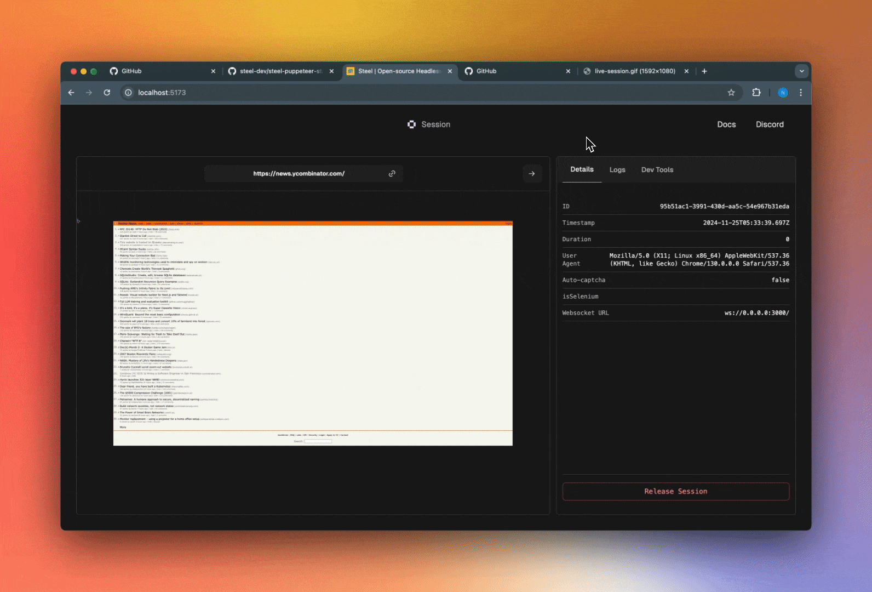Screen dimensions: 872x592
Task: Open the Discord link
Action: (x=770, y=124)
